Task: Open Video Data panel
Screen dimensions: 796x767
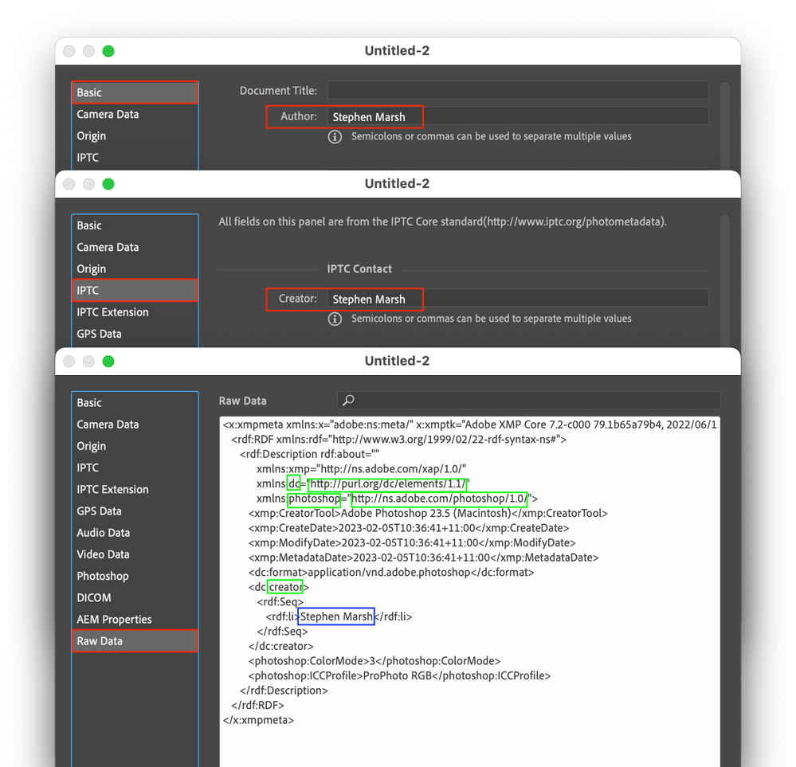Action: click(x=135, y=554)
